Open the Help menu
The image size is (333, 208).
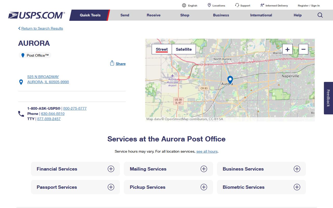click(298, 15)
